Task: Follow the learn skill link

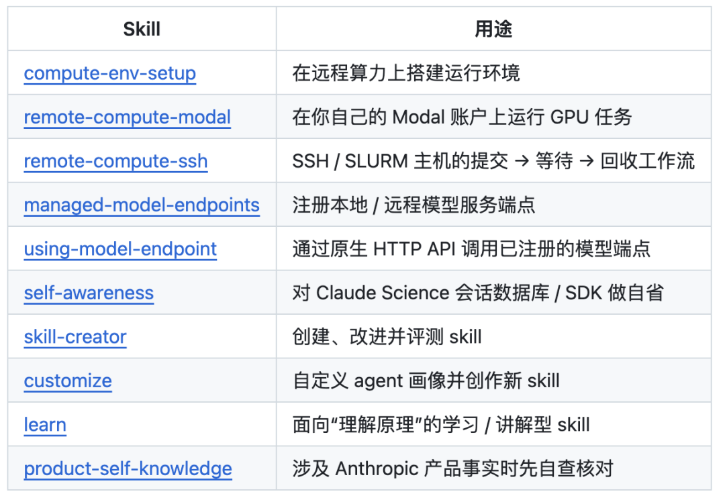Action: click(45, 425)
